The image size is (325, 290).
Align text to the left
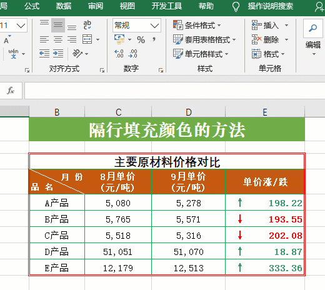[x=44, y=39]
